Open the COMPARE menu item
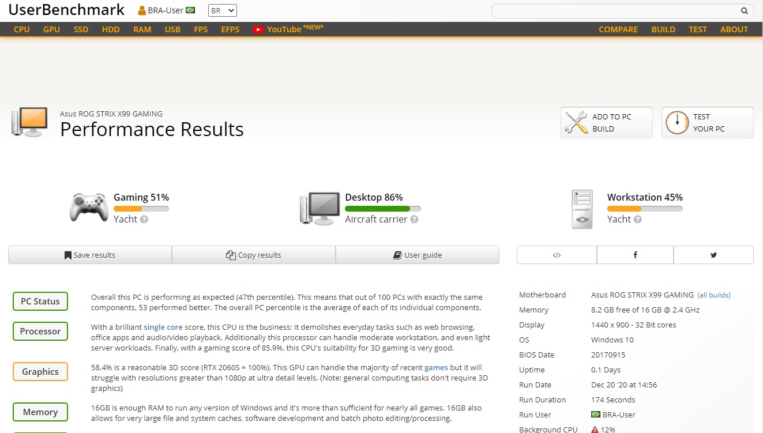Screen dimensions: 763x433 pos(618,29)
